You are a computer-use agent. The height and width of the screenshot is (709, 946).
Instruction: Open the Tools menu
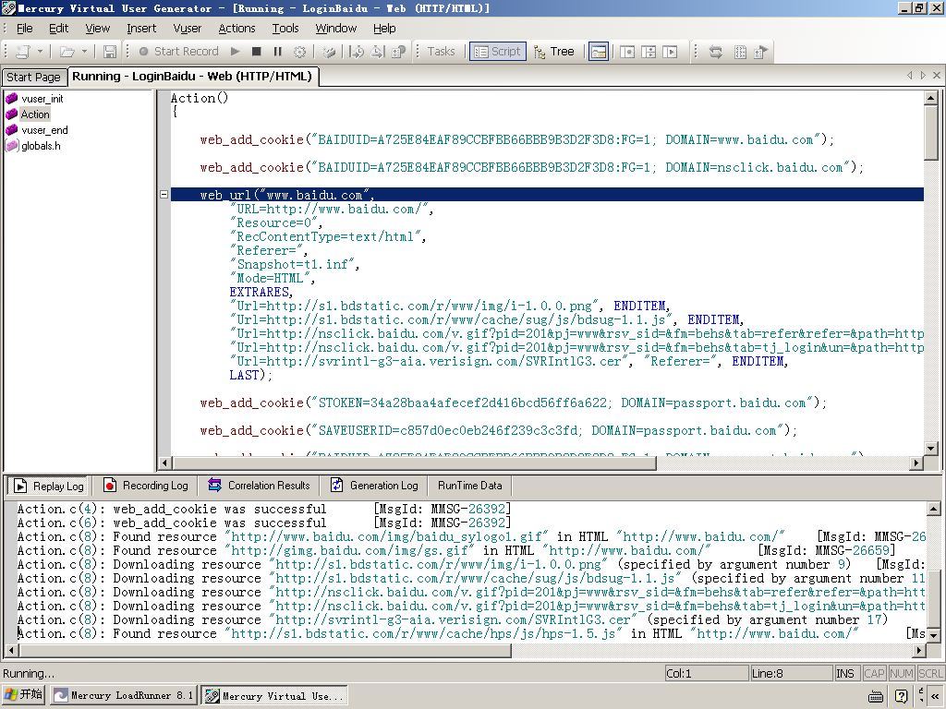click(285, 29)
